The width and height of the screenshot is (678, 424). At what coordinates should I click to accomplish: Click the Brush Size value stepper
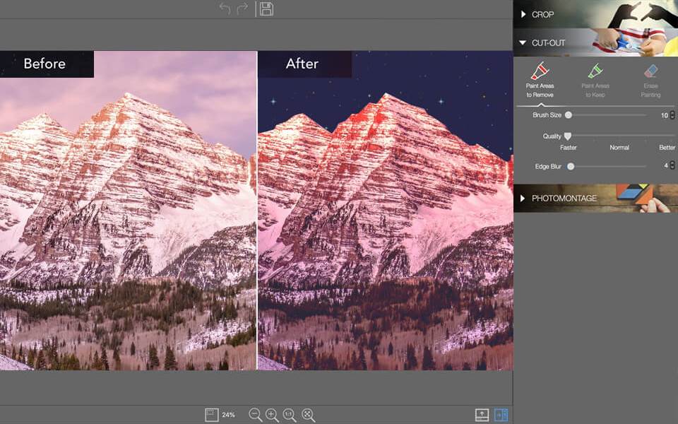(672, 114)
